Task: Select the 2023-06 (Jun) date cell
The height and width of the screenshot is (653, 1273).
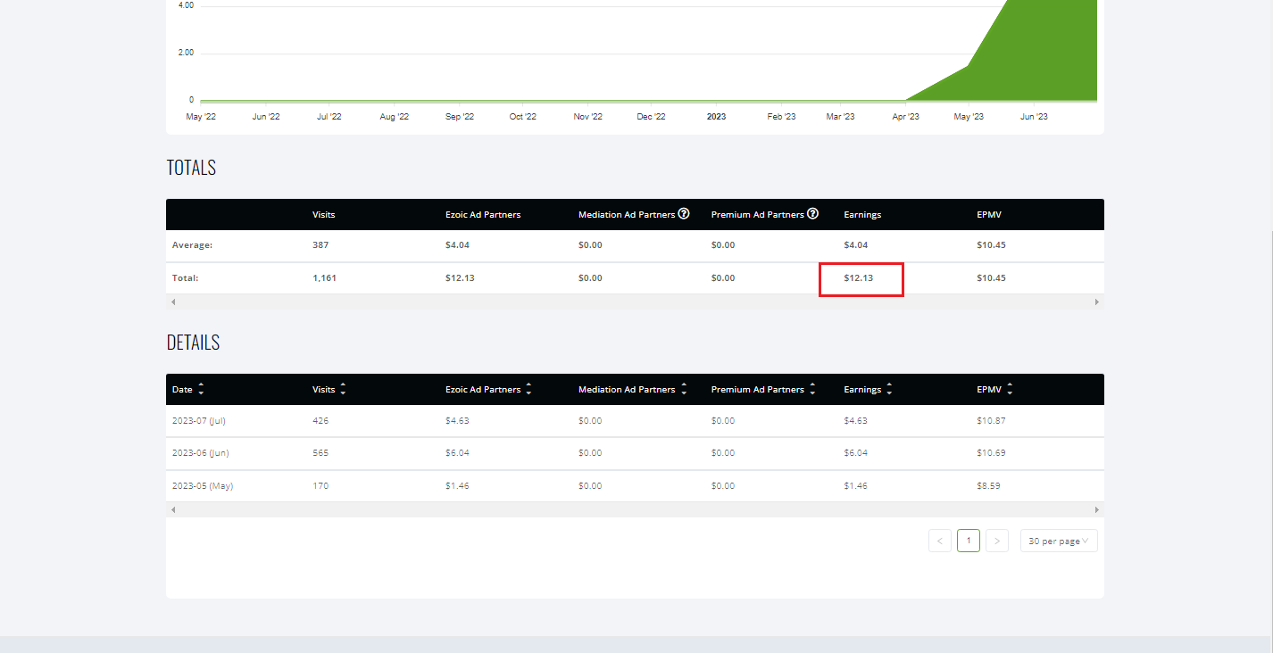Action: [x=201, y=453]
